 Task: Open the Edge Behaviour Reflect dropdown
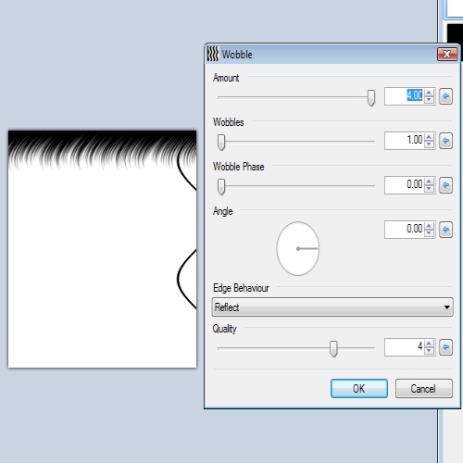tap(332, 307)
